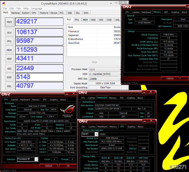Click the ROG logo in CPU-Z CPU window
This screenshot has width=189, height=172.
coord(68,111)
